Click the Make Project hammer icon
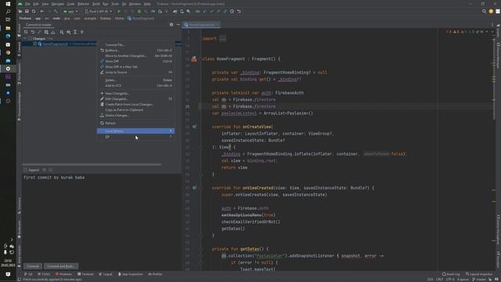This screenshot has height=282, width=501. (x=56, y=11)
